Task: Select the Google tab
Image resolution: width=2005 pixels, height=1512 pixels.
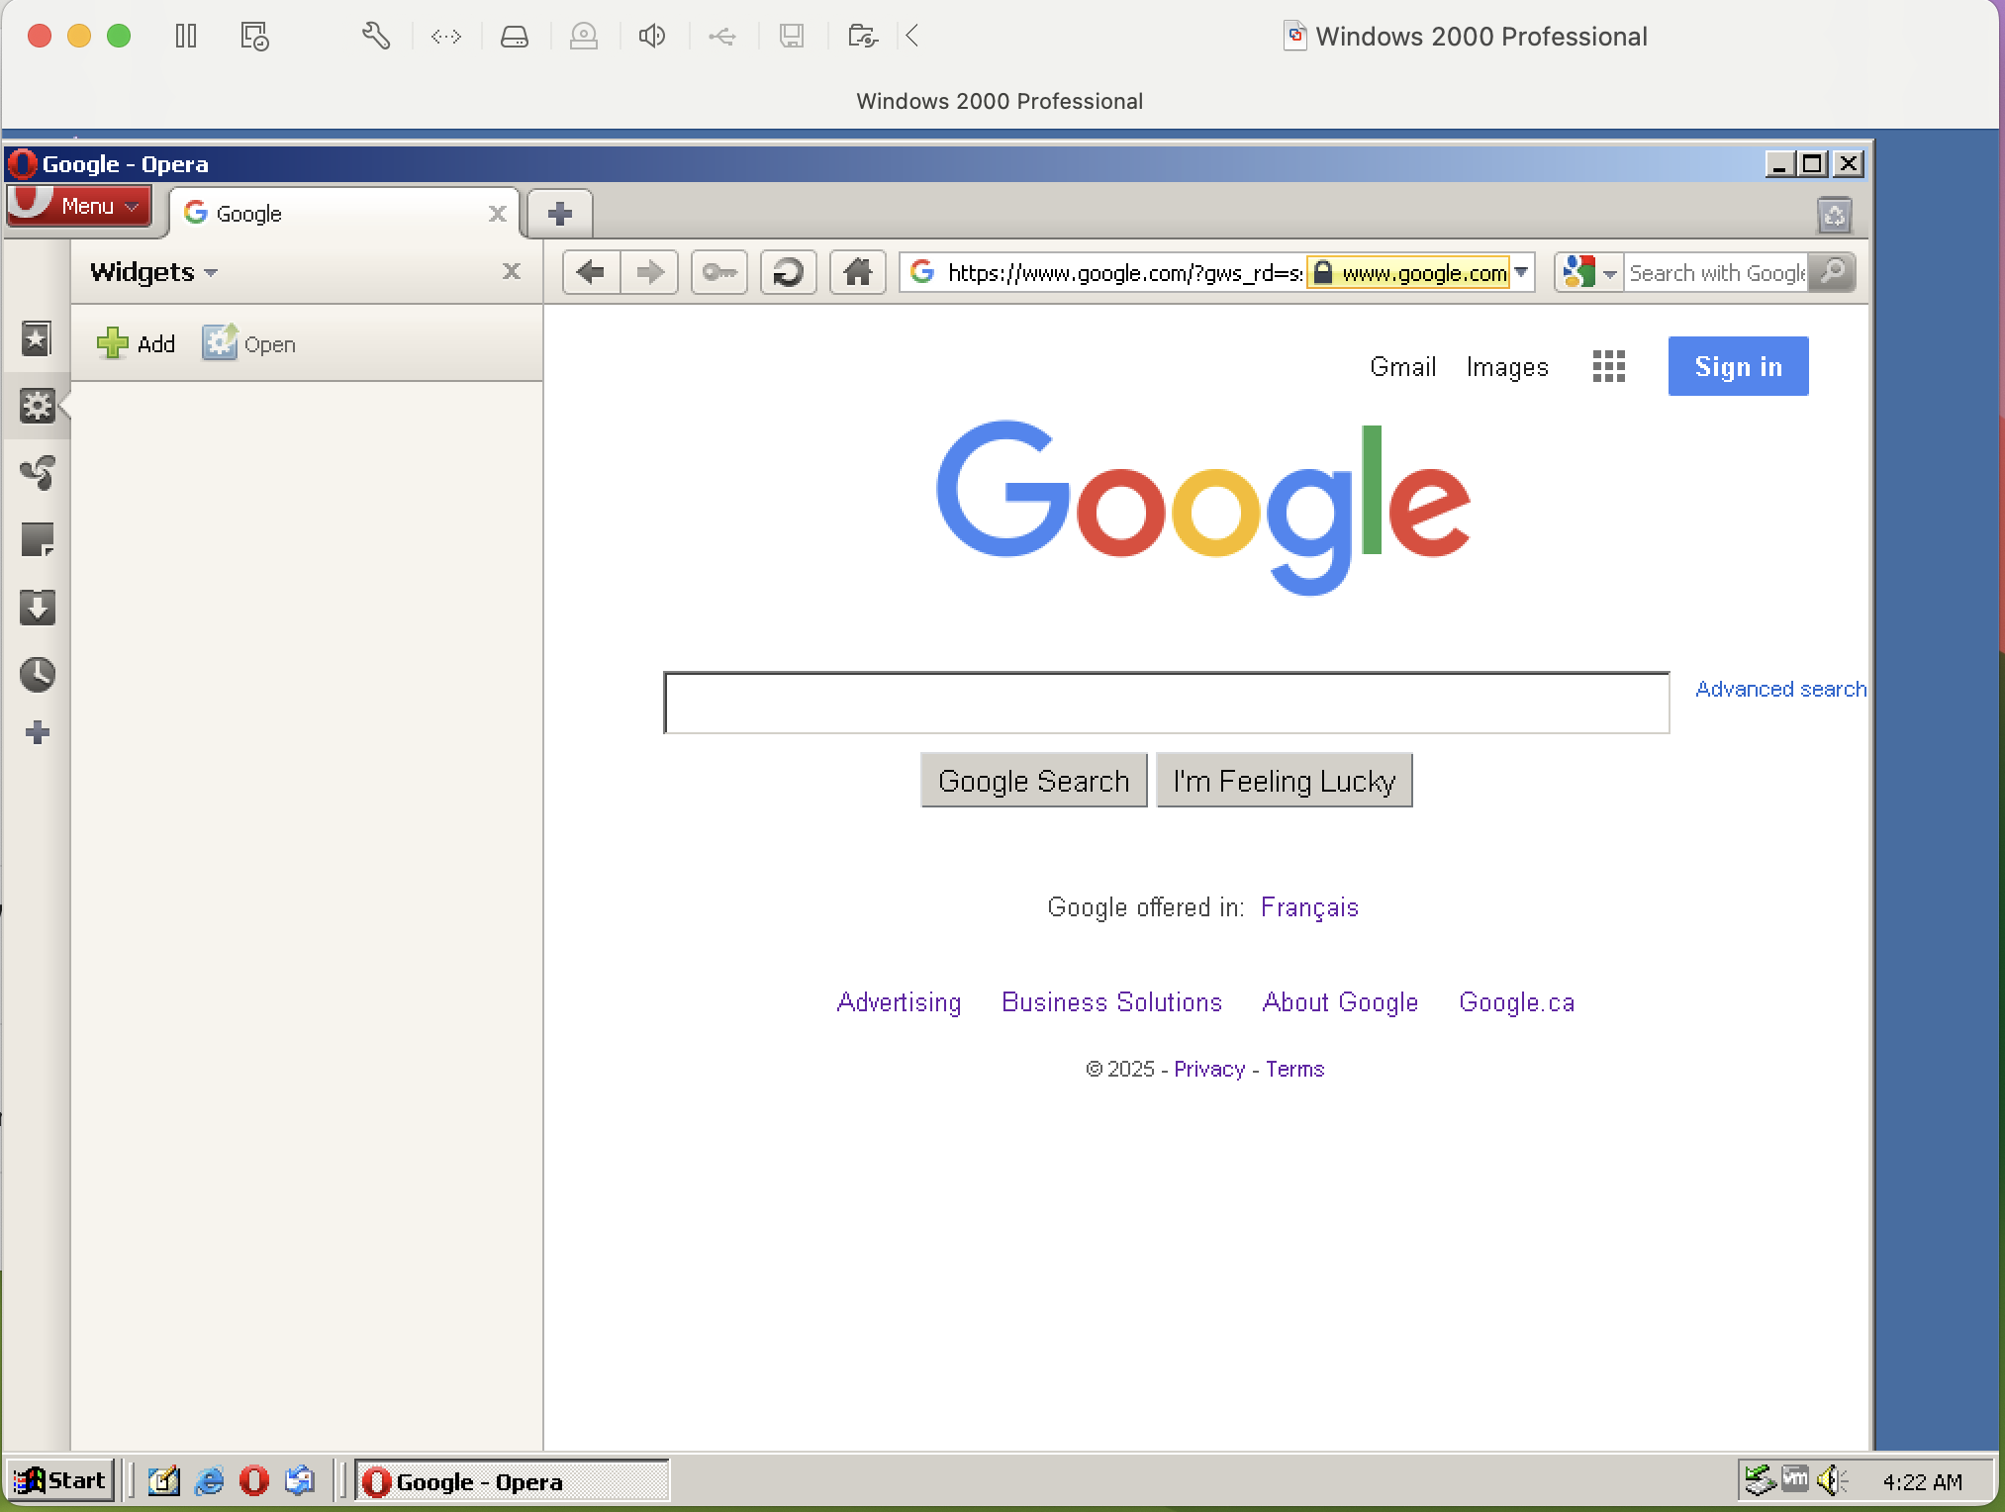Action: point(344,214)
